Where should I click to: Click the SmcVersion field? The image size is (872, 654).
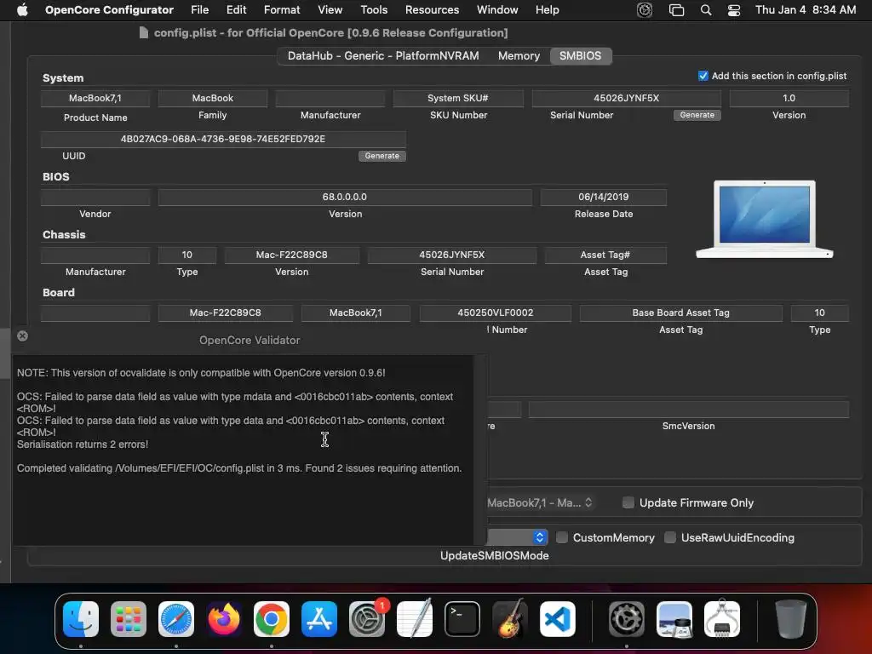tap(688, 410)
